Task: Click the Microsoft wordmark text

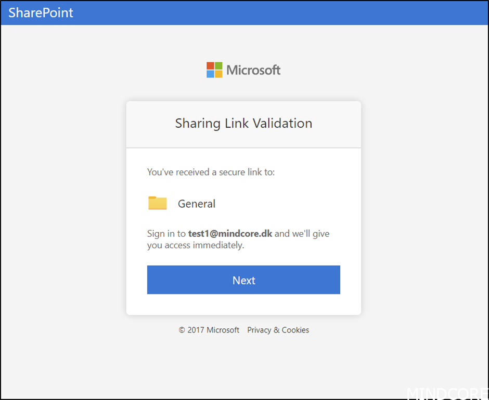Action: [x=253, y=70]
